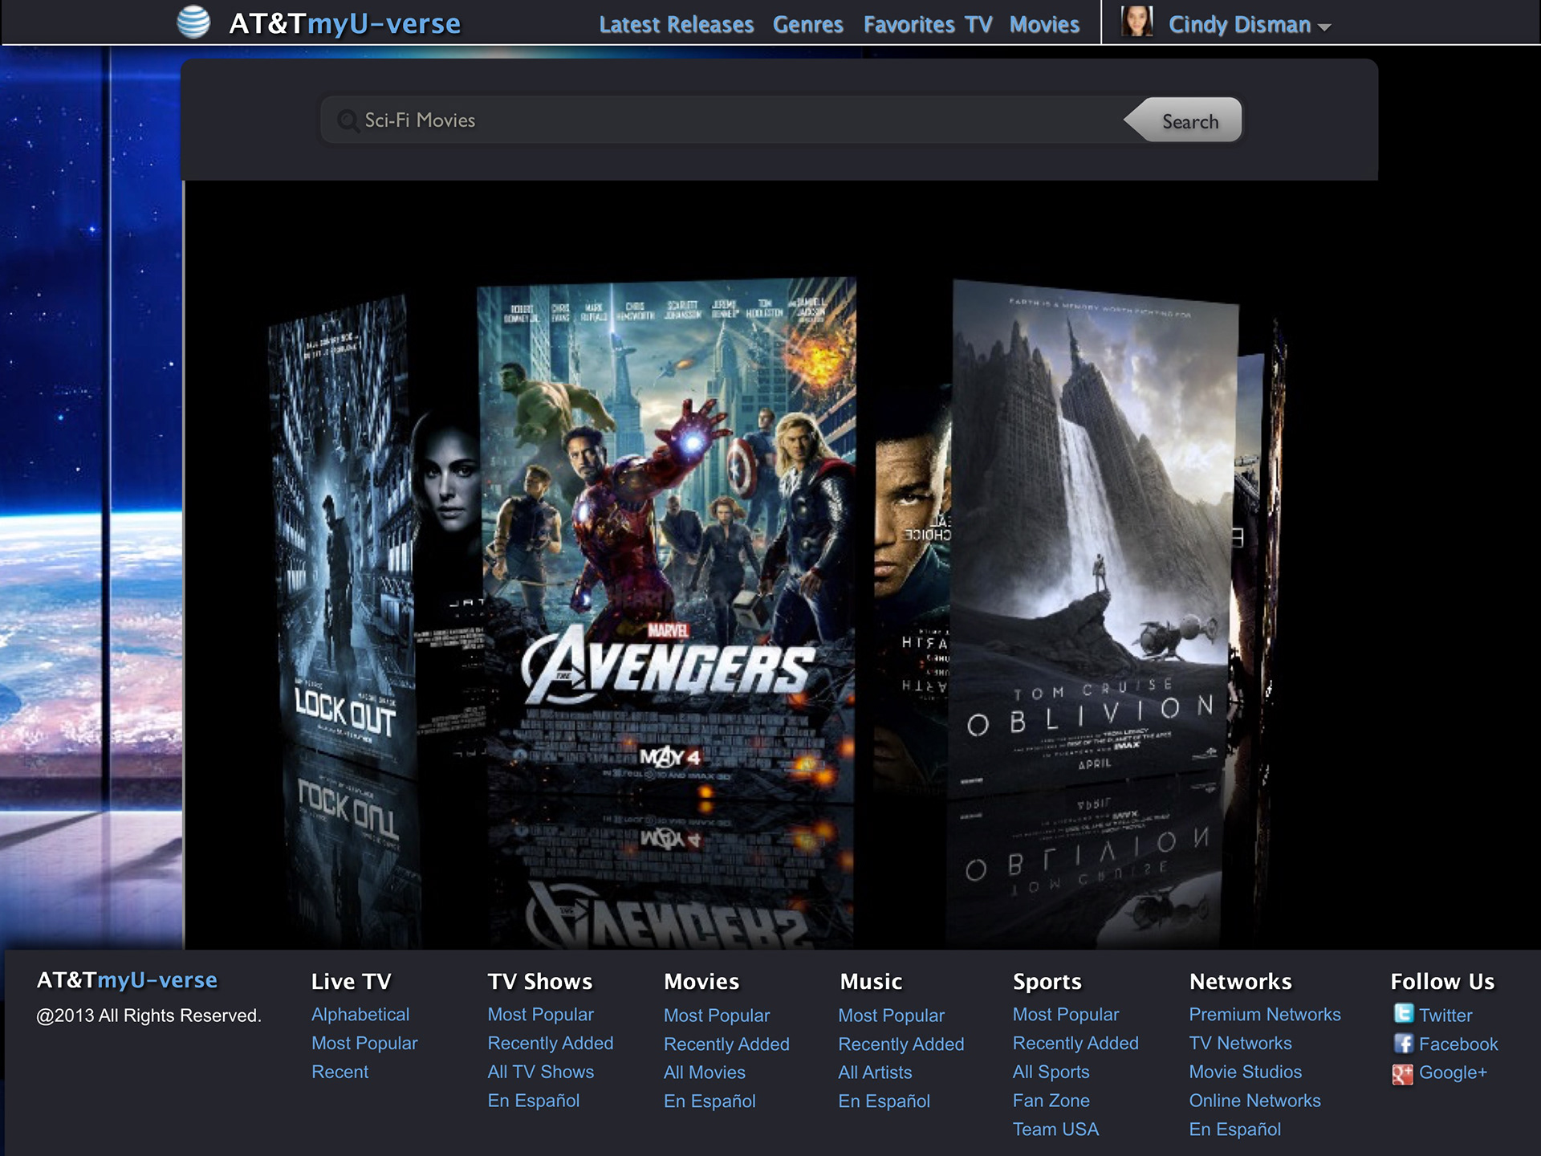Click the TV Shows footer heading
Image resolution: width=1541 pixels, height=1156 pixels.
coord(539,982)
